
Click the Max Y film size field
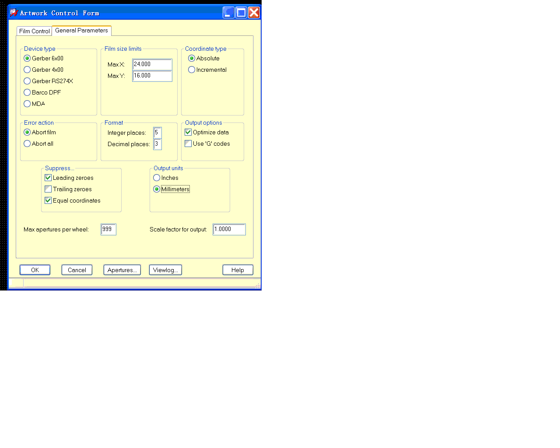152,76
